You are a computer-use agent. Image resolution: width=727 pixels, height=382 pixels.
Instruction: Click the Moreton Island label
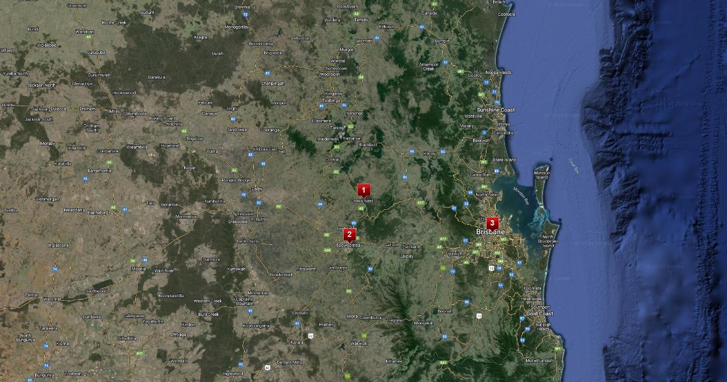pyautogui.click(x=542, y=175)
